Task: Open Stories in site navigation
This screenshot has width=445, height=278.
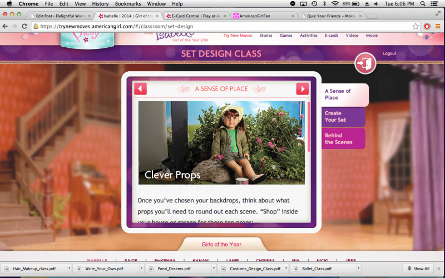Action: [x=266, y=36]
